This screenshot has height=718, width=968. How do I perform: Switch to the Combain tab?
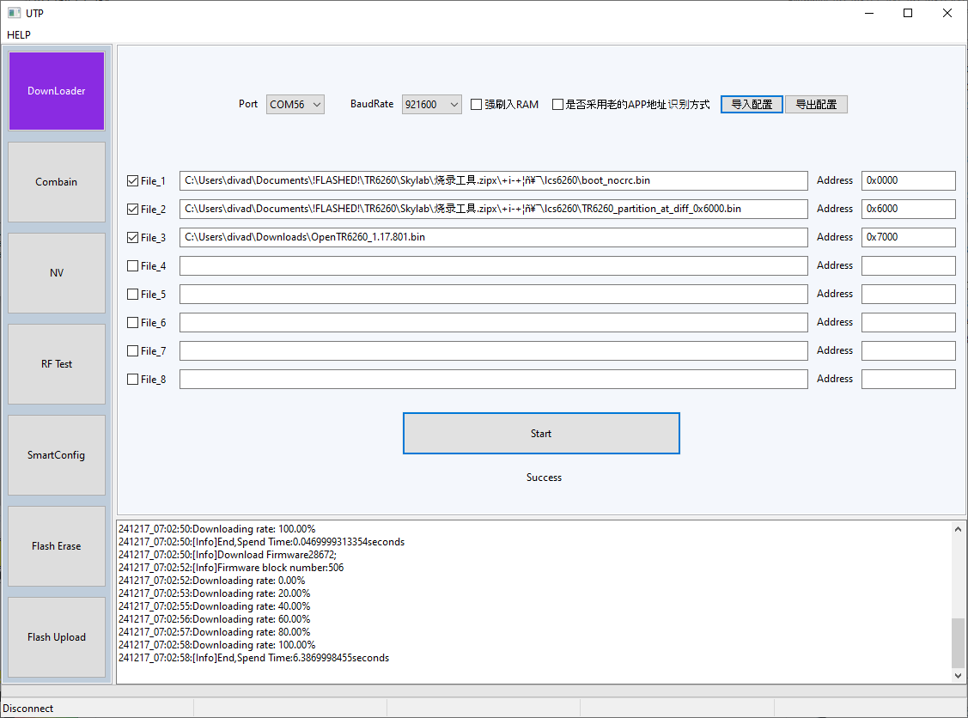click(x=56, y=182)
